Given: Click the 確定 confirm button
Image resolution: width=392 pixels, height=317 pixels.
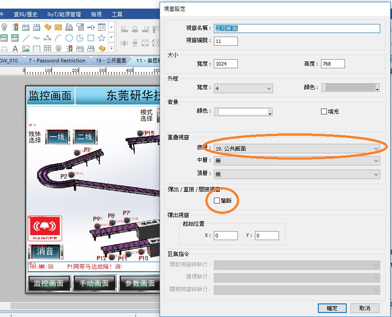Looking at the screenshot, I should tap(332, 308).
